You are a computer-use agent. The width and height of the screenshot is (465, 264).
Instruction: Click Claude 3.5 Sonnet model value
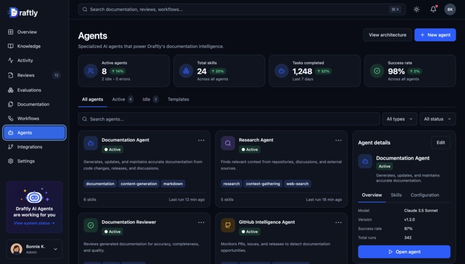click(421, 210)
